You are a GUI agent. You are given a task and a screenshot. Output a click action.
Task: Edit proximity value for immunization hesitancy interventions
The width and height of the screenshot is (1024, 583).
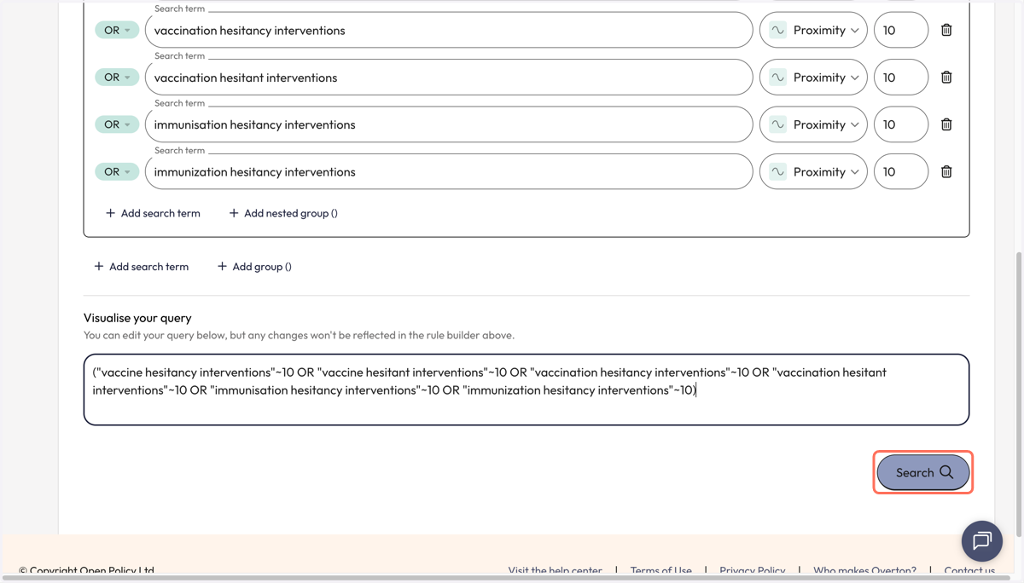coord(901,171)
